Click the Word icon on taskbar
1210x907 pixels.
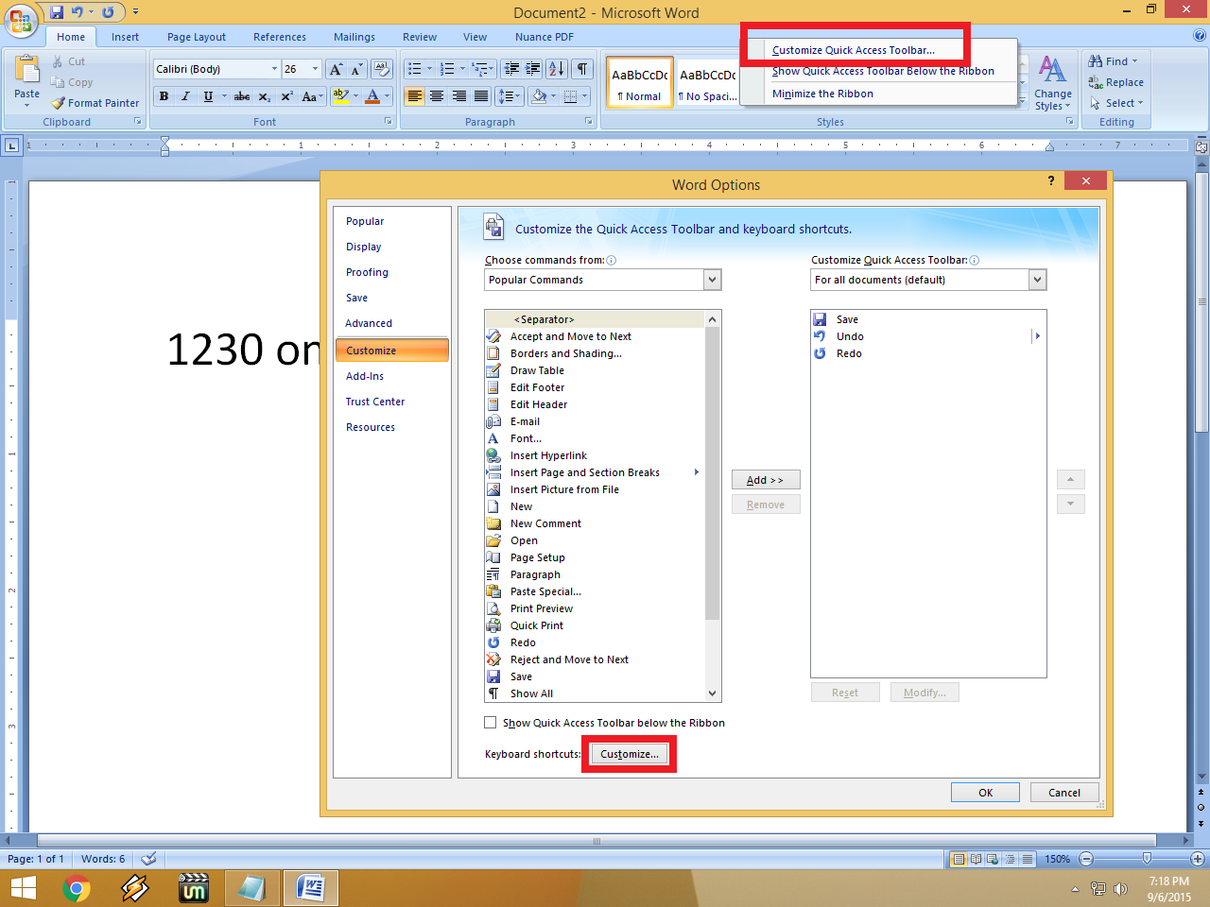tap(310, 888)
